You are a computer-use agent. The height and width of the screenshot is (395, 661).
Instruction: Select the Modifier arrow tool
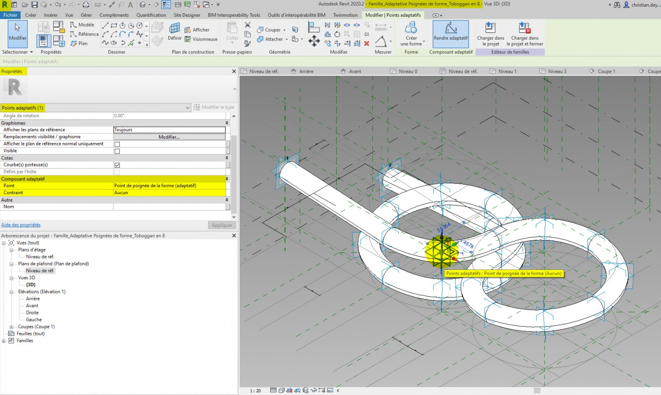tap(18, 32)
